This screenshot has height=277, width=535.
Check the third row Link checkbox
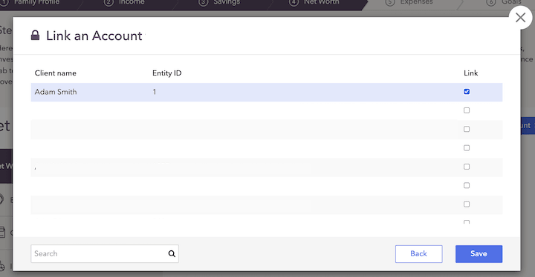click(467, 129)
